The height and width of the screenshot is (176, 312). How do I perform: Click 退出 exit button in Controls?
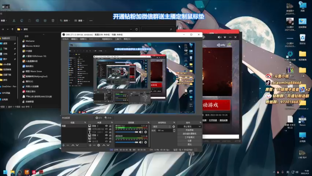(190, 144)
